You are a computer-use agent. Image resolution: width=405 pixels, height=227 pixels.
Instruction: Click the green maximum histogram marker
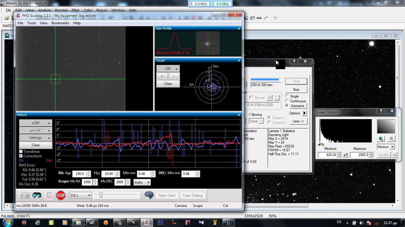coord(323,144)
